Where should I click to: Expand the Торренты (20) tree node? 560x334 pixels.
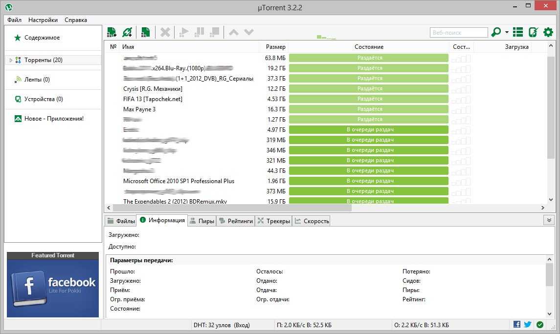(x=11, y=60)
